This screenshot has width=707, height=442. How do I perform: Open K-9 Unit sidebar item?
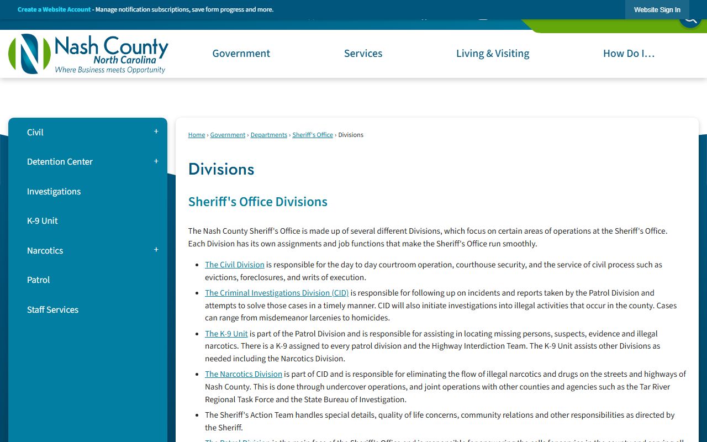pos(43,220)
